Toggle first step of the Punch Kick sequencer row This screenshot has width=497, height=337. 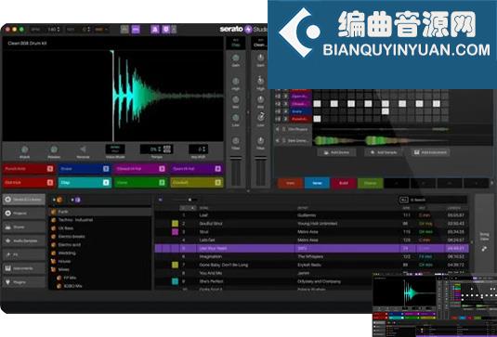point(317,119)
